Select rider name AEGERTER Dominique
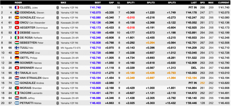 click(x=34, y=27)
